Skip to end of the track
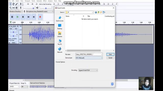This screenshot has width=163, height=91. pos(34,17)
